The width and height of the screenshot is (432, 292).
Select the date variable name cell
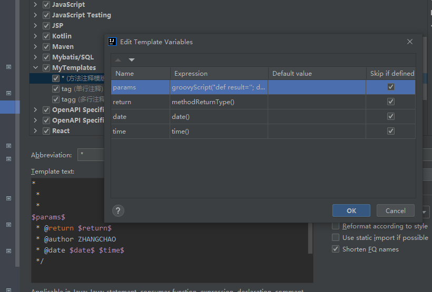click(x=141, y=117)
